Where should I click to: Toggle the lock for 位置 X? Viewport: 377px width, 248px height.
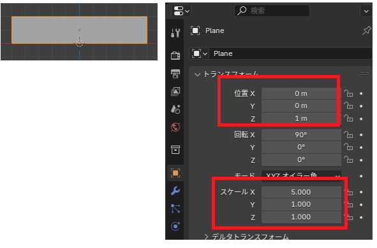point(348,93)
